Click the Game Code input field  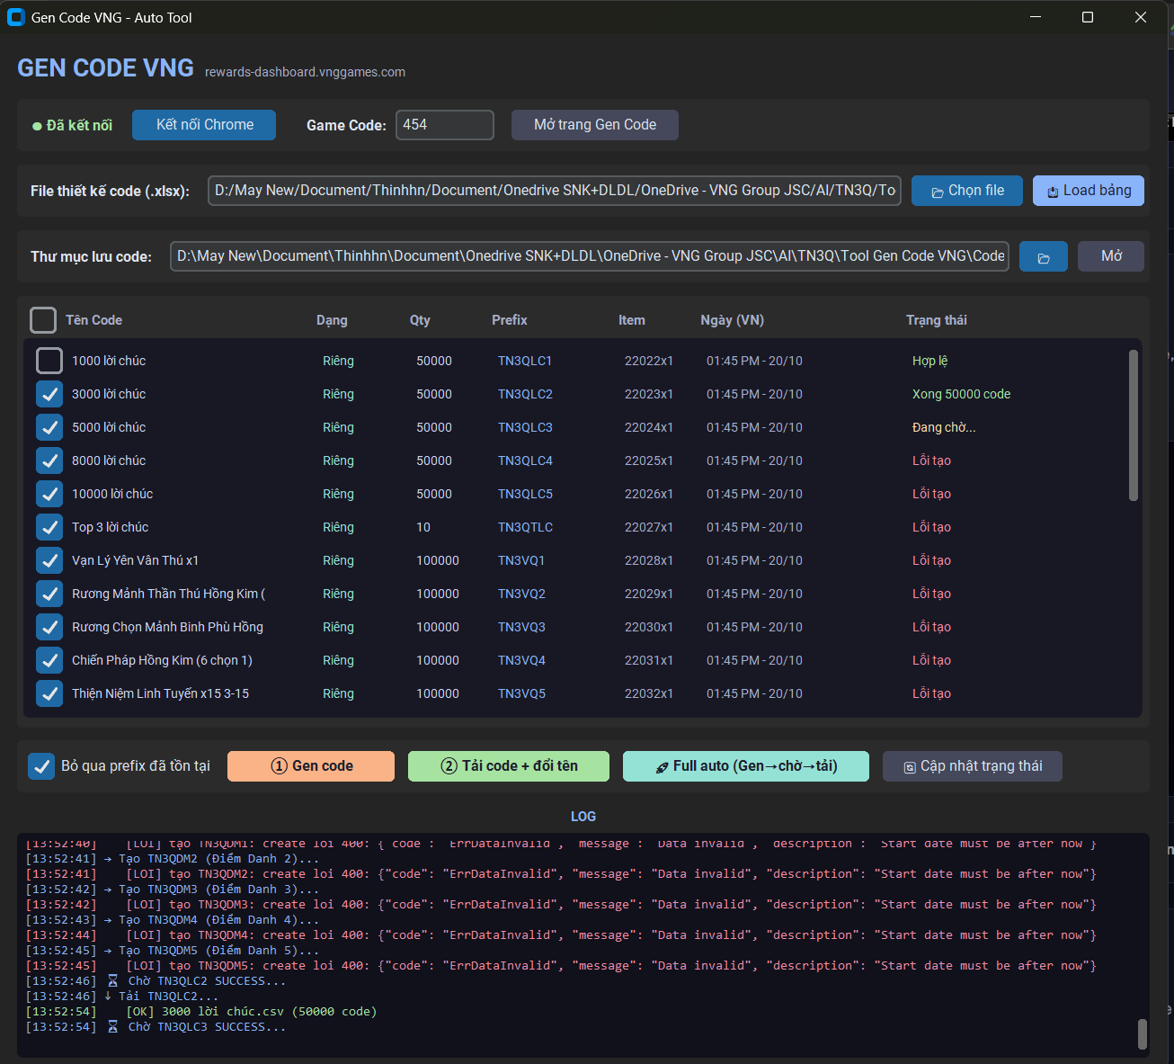tap(445, 125)
